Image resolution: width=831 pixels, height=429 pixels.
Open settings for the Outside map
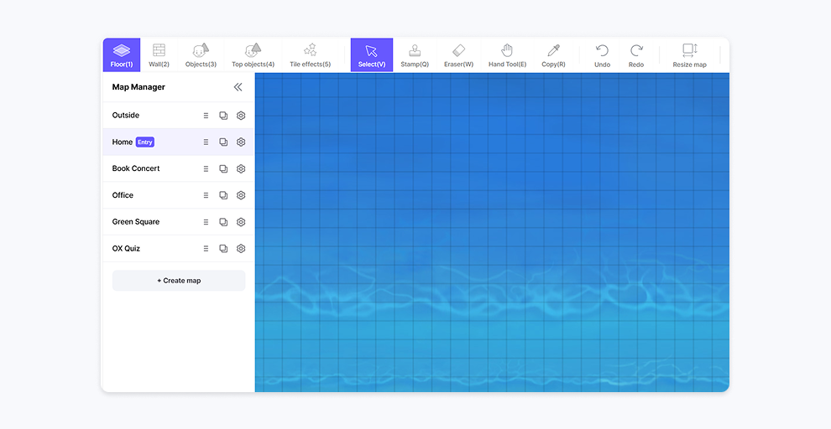pos(241,116)
